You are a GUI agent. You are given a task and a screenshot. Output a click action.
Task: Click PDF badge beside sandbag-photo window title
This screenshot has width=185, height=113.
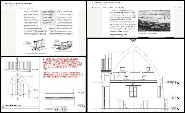click(121, 2)
